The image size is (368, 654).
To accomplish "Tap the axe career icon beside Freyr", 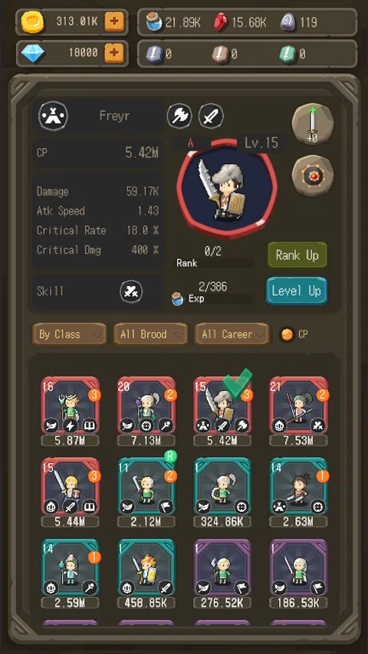I will [x=179, y=116].
